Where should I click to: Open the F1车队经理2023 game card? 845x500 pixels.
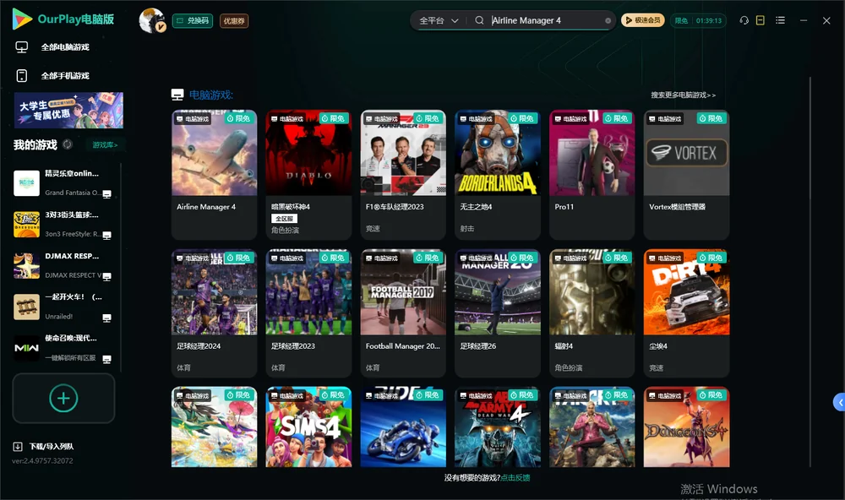pyautogui.click(x=403, y=175)
